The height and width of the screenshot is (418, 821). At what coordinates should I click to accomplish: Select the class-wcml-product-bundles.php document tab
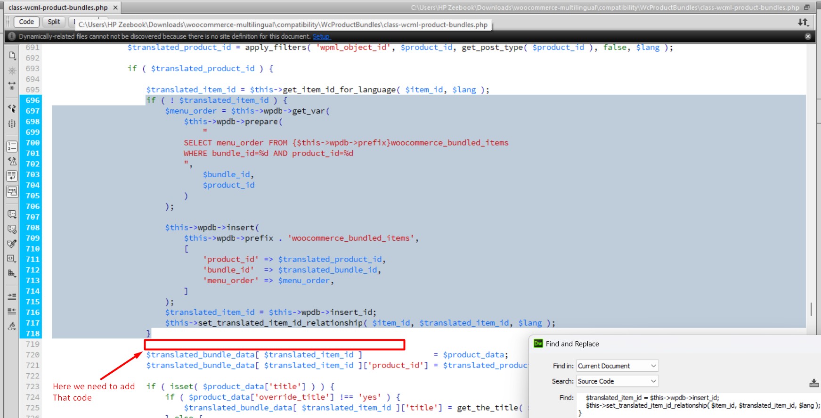(57, 8)
